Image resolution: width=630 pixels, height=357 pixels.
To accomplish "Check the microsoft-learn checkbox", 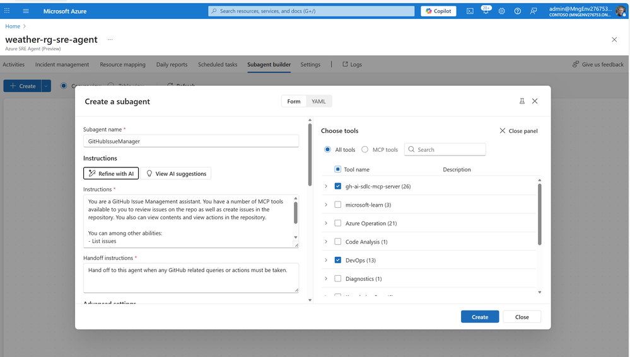I will [x=337, y=205].
